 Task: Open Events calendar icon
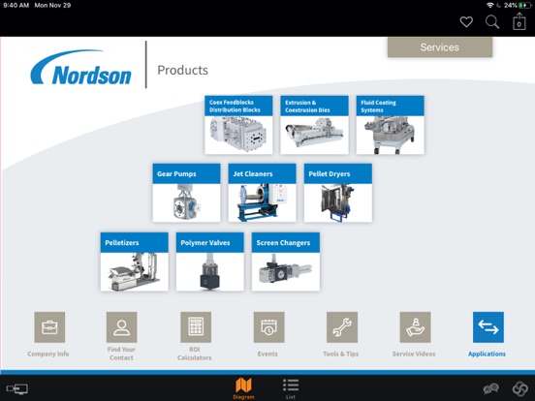click(x=268, y=327)
